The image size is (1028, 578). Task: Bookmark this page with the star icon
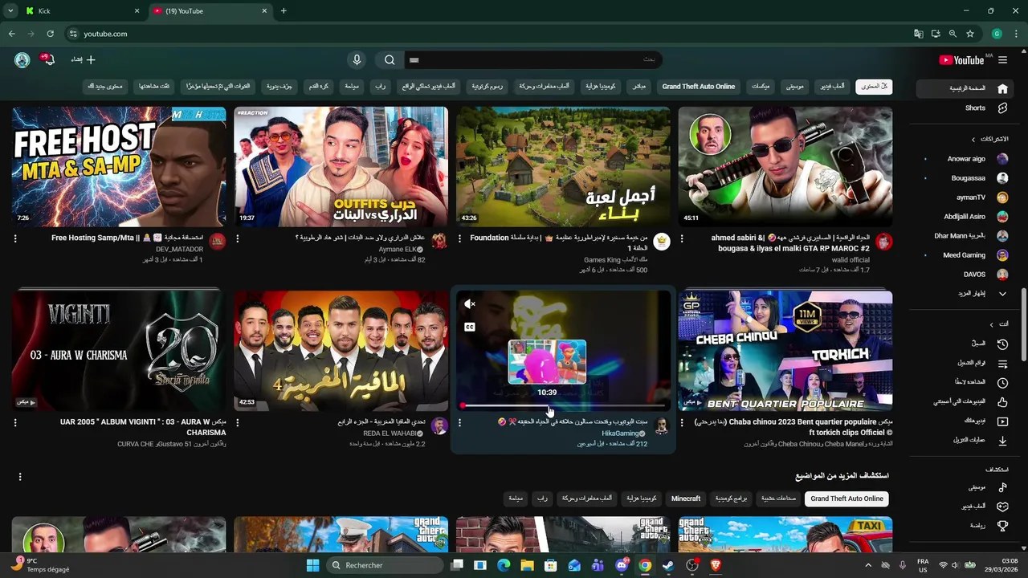pyautogui.click(x=970, y=34)
